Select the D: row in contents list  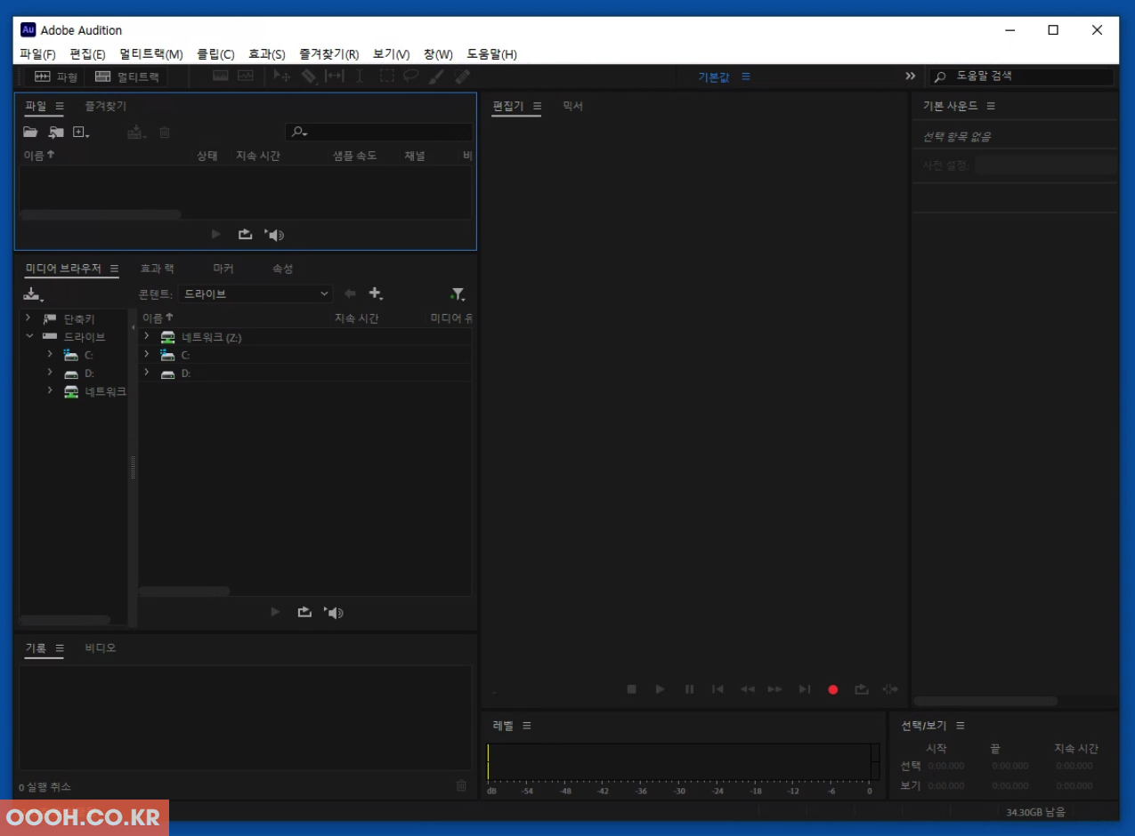point(305,374)
